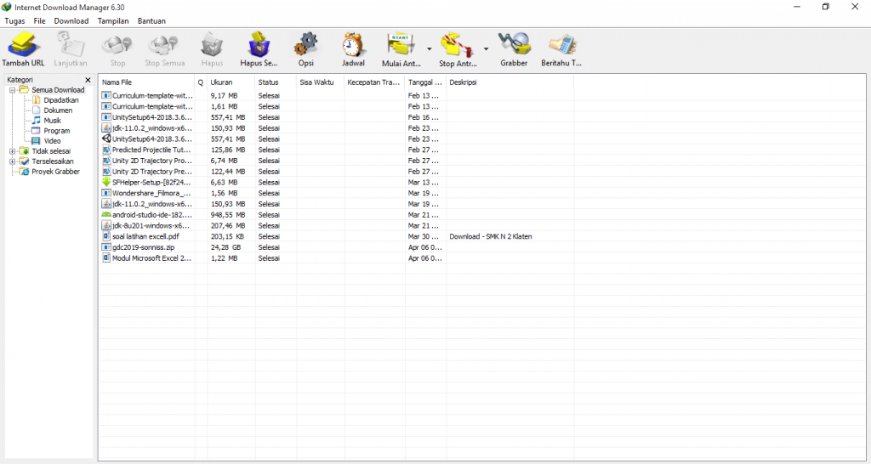
Task: Open the Download menu
Action: [x=71, y=21]
